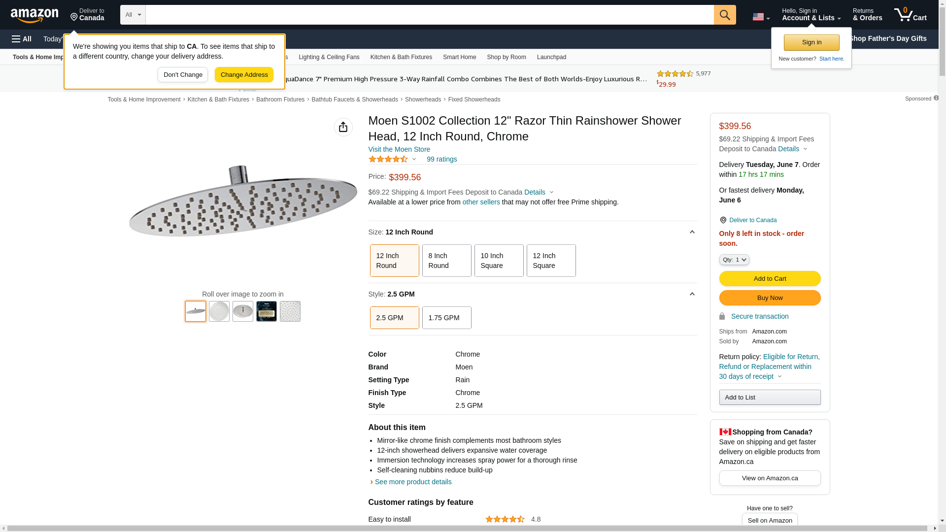Viewport: 946px width, 532px height.
Task: Click the search magnifier button
Action: pyautogui.click(x=724, y=15)
